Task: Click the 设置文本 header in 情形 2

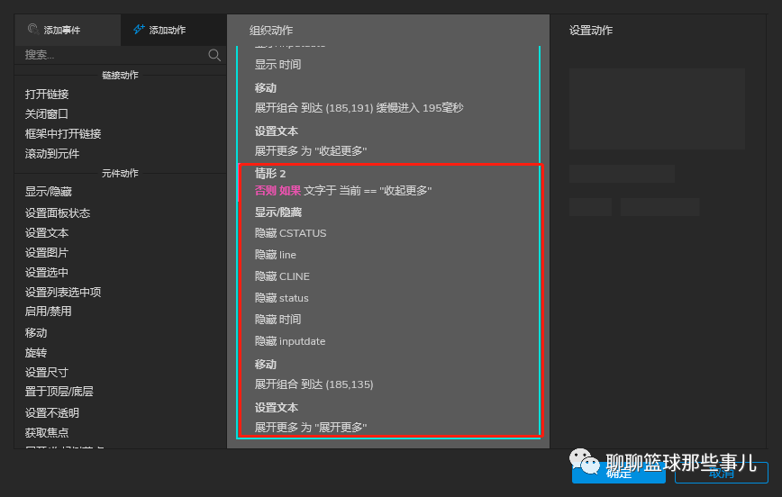Action: click(277, 407)
